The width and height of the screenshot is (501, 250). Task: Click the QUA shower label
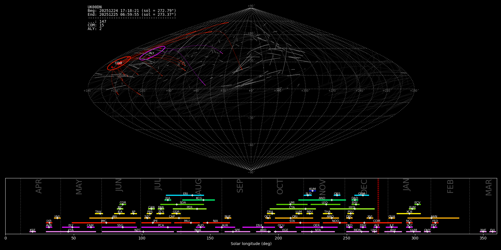pos(392,217)
